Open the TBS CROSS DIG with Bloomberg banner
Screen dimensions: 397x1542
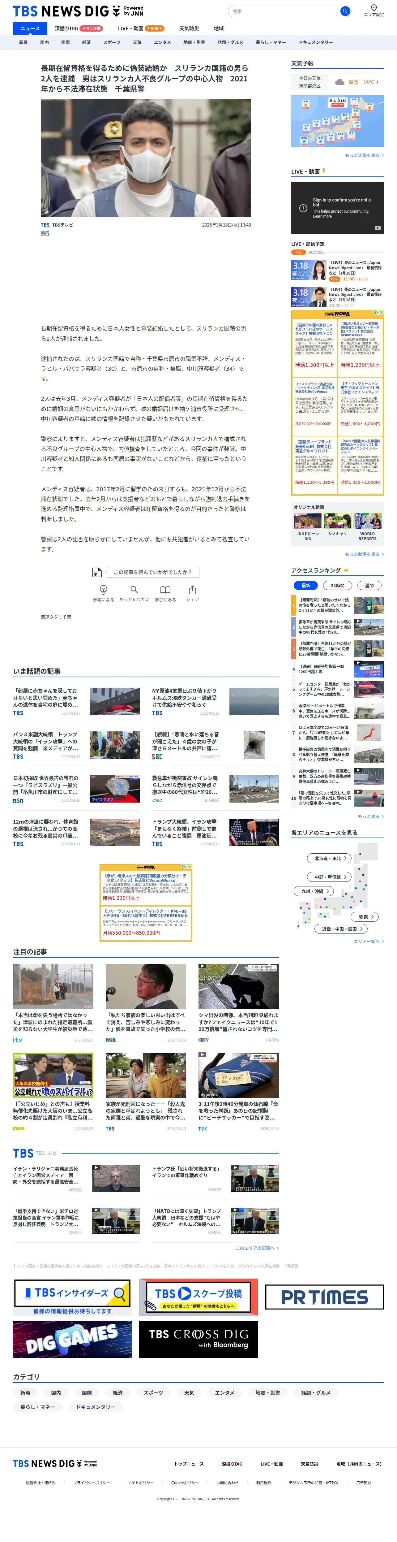[x=198, y=1339]
